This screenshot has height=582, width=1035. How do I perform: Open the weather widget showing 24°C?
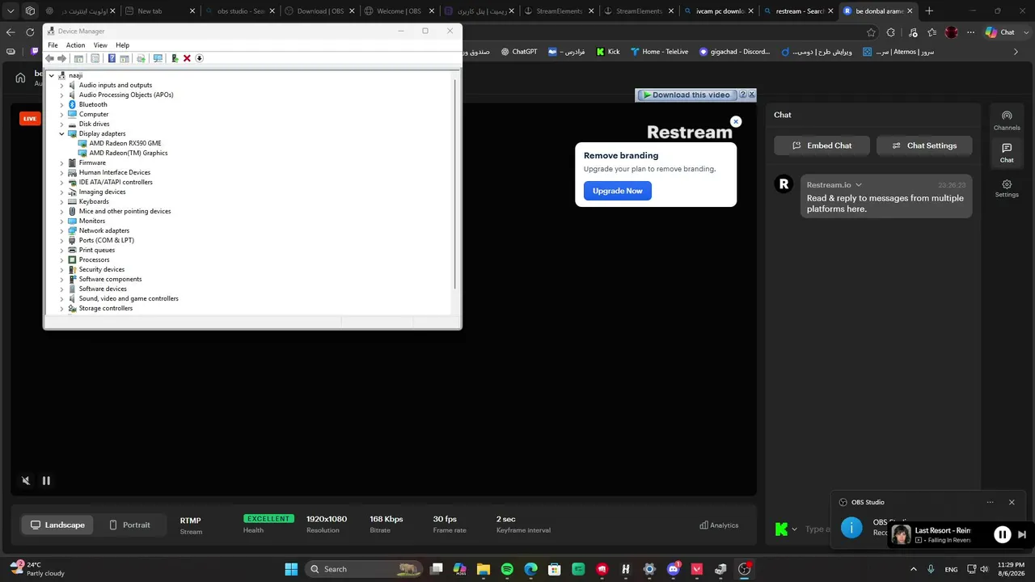pos(37,569)
